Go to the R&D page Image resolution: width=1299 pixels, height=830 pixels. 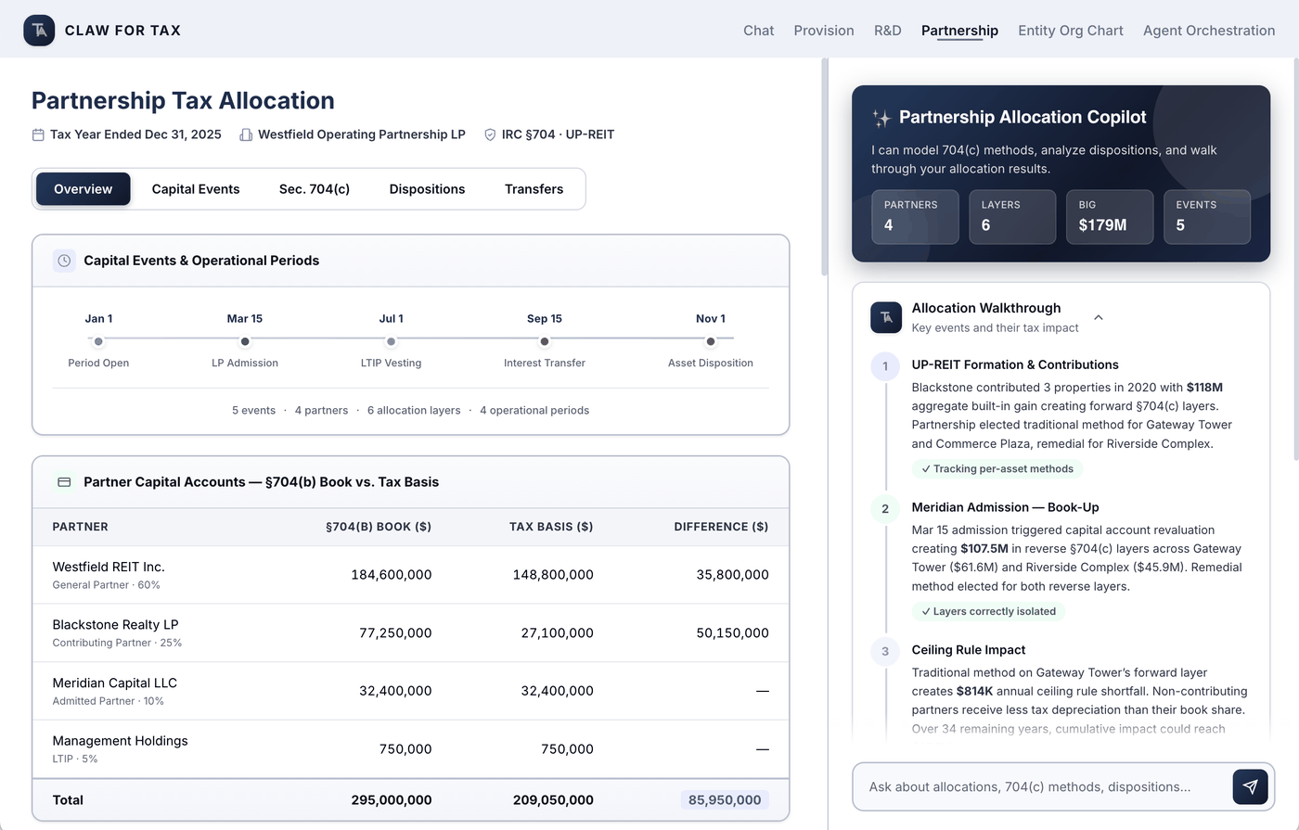click(x=888, y=31)
